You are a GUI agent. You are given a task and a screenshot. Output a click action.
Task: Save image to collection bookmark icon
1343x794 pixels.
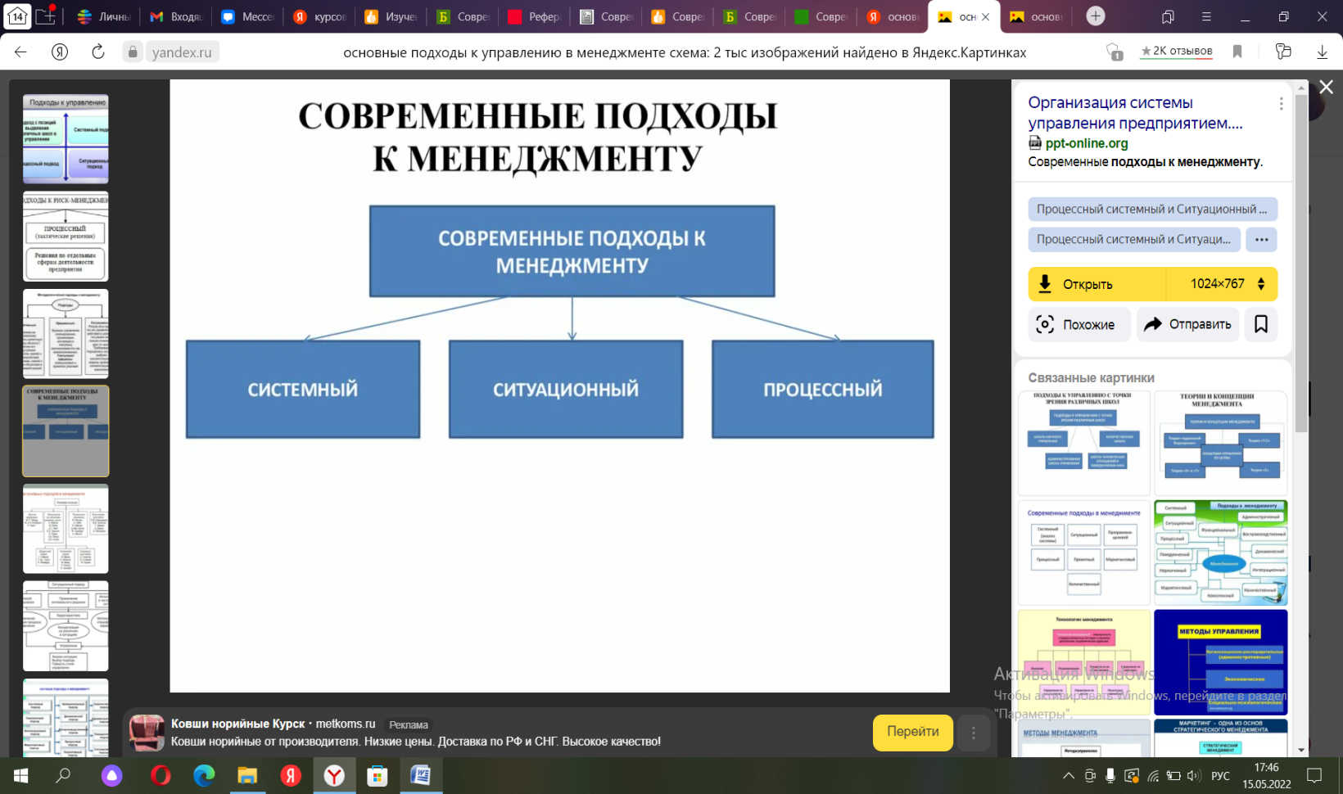[x=1261, y=324]
